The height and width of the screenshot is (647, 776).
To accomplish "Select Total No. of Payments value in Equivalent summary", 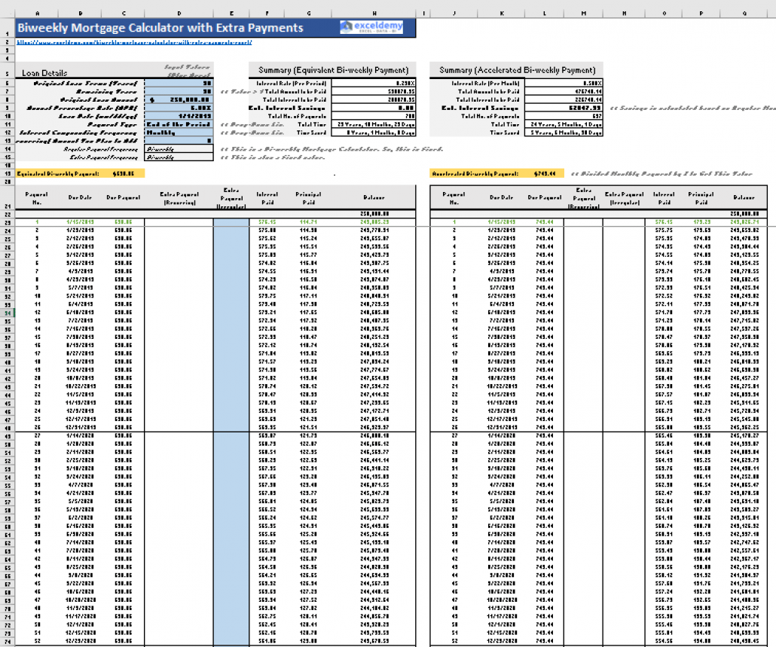I will point(374,116).
